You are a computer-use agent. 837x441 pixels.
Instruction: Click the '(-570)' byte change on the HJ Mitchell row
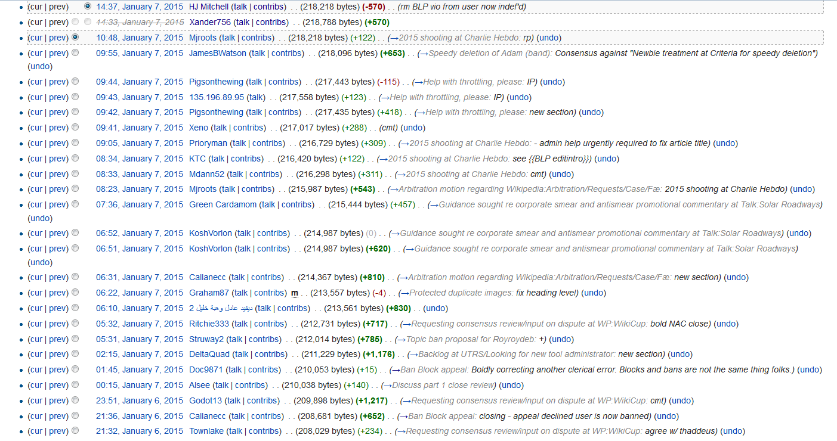[373, 7]
